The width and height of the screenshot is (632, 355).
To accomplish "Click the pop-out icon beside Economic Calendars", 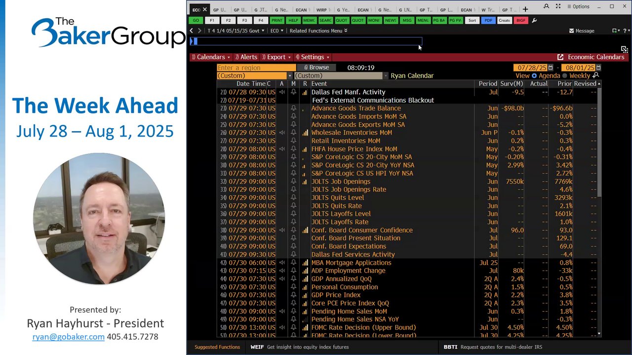I will [560, 57].
